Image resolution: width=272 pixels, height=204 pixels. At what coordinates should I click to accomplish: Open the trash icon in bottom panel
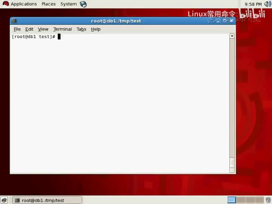[268, 200]
